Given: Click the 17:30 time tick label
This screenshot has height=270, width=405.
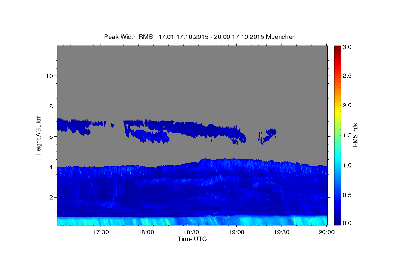Looking at the screenshot, I should 101,233.
